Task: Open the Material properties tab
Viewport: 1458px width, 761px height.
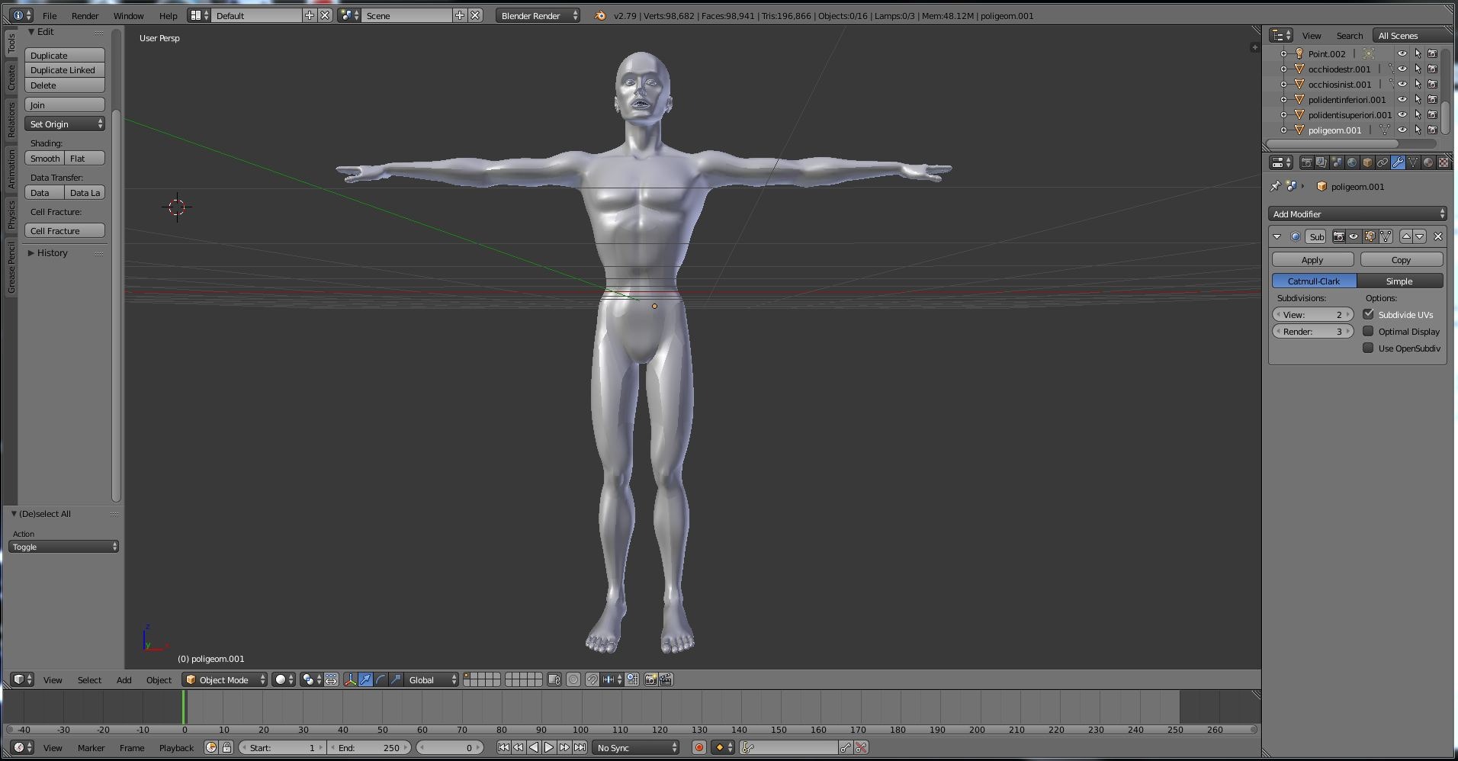Action: tap(1428, 162)
